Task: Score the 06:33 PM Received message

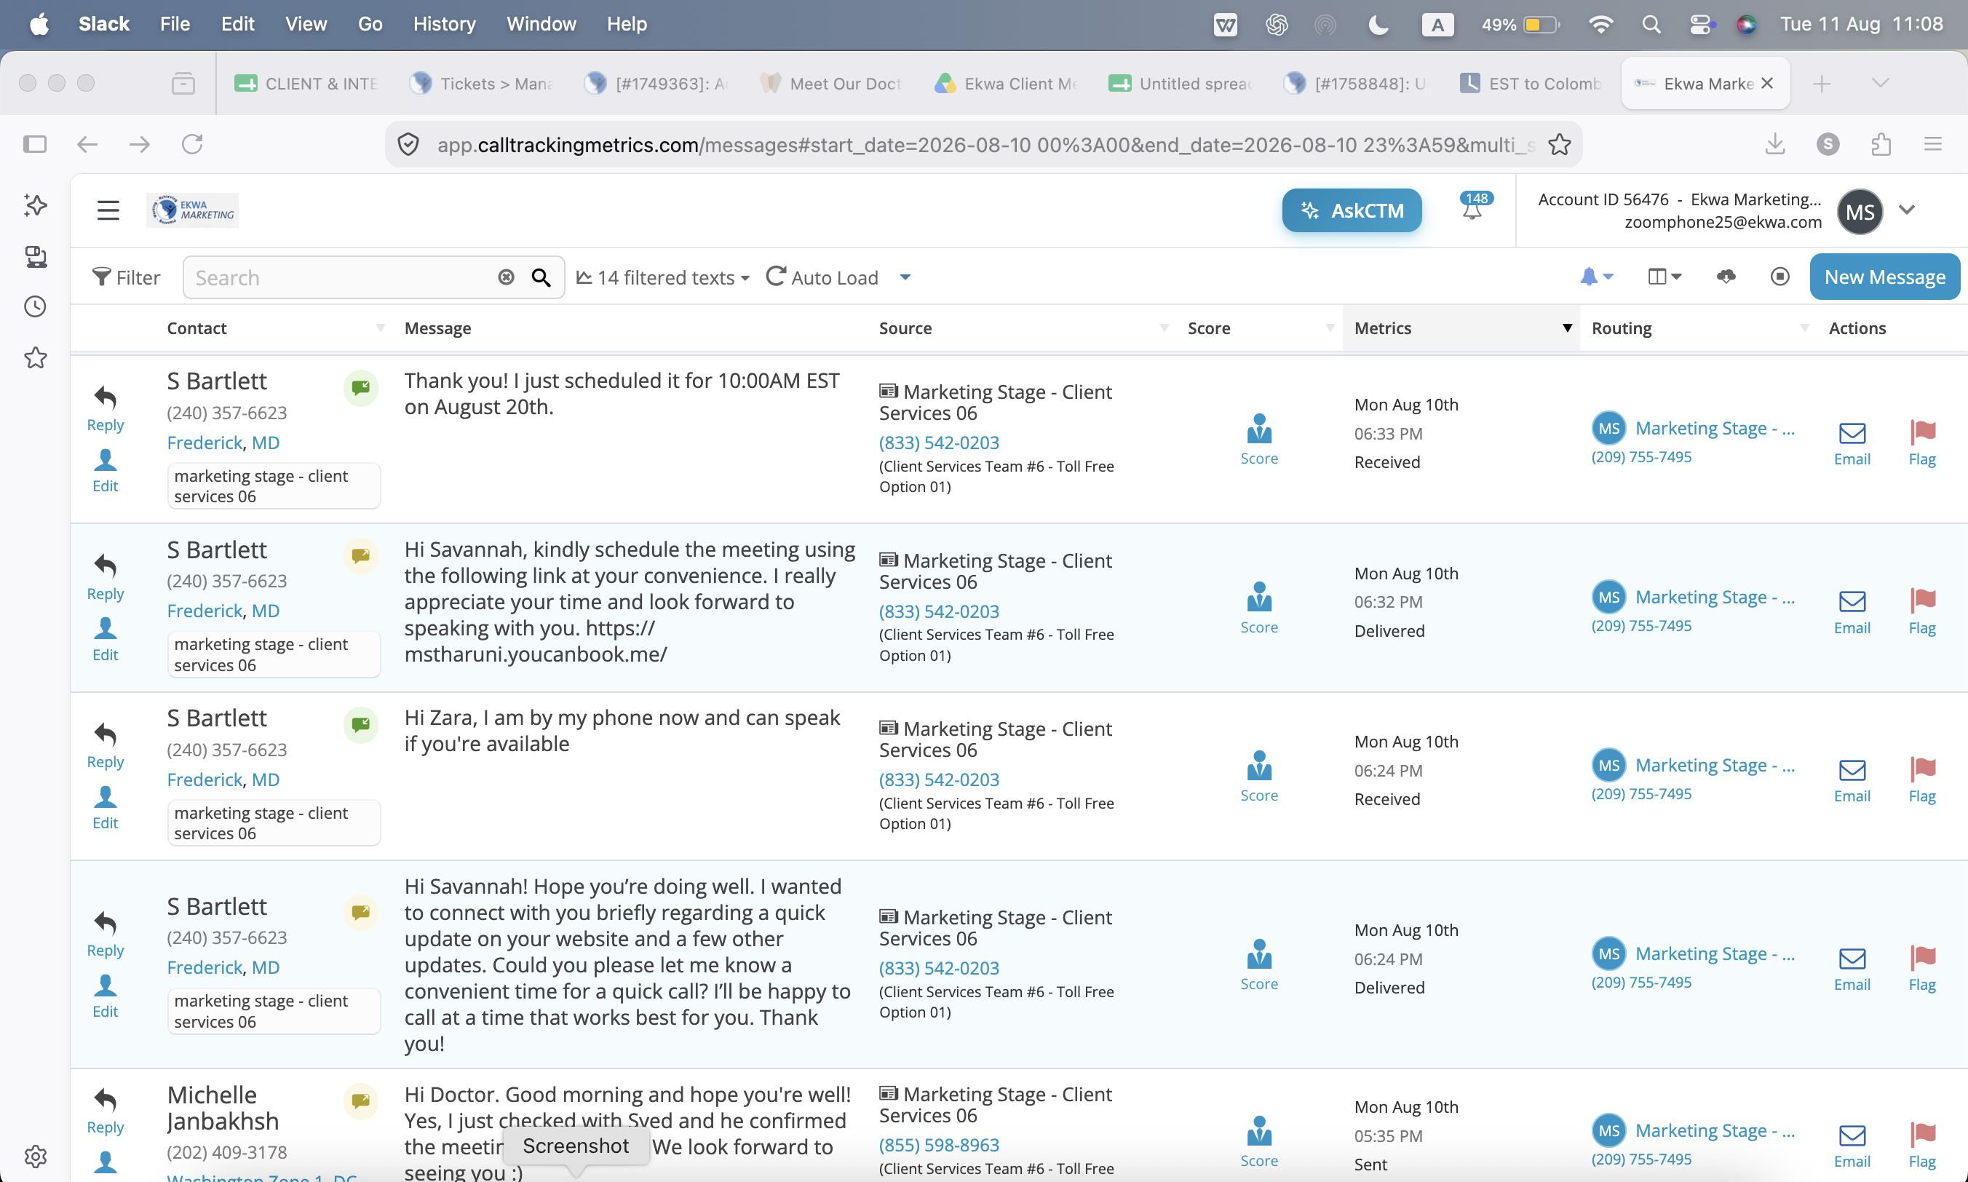Action: (1258, 439)
